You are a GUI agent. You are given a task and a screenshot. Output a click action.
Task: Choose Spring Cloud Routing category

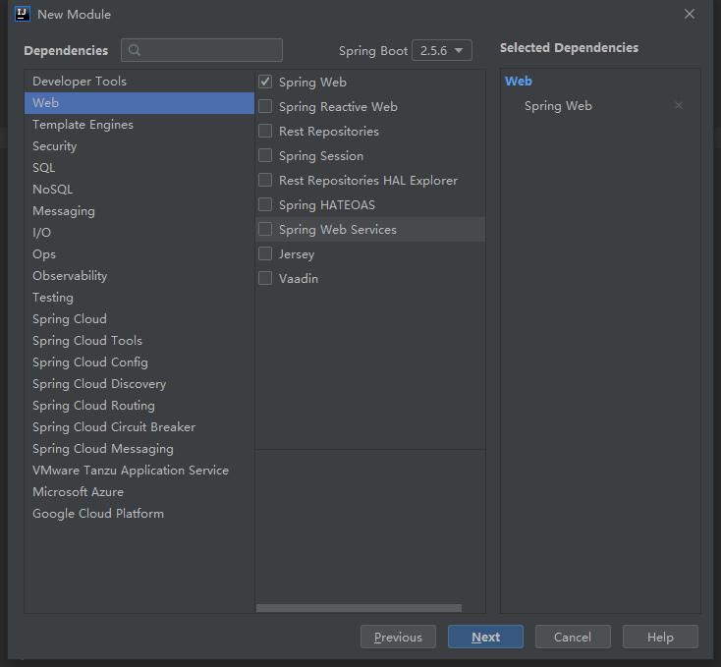coord(139,406)
